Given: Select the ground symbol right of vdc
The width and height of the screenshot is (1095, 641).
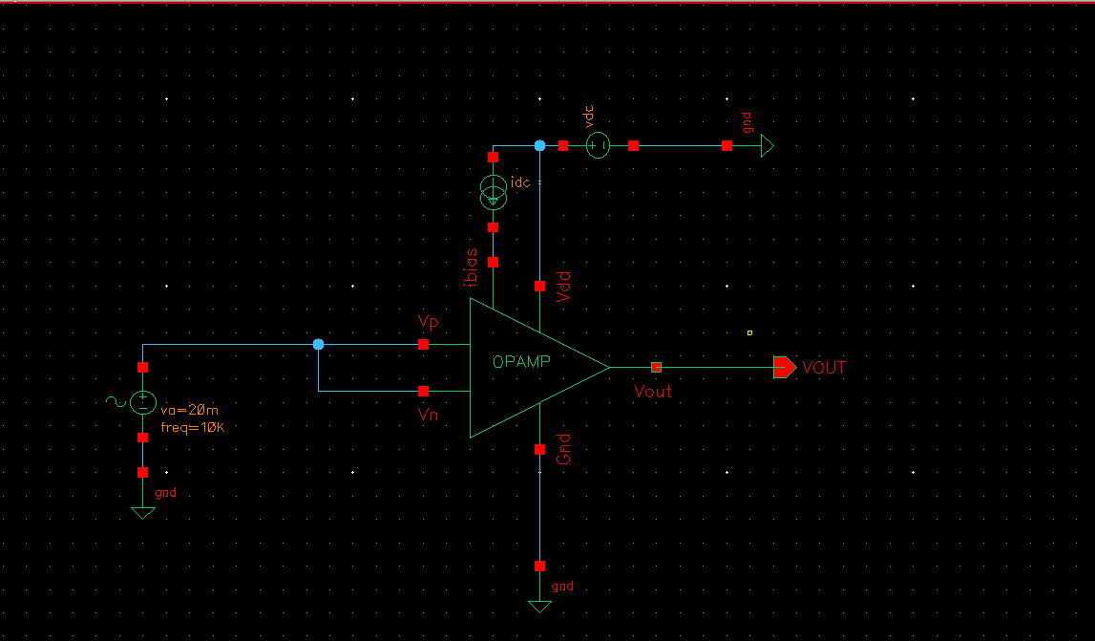Looking at the screenshot, I should coord(768,145).
